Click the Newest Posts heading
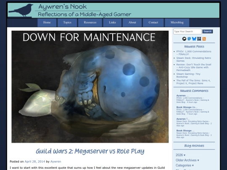 coord(194,47)
